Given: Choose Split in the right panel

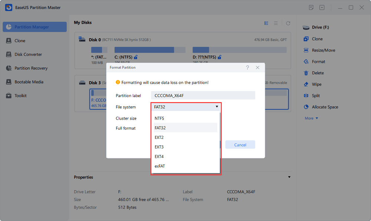Looking at the screenshot, I should tap(312, 96).
